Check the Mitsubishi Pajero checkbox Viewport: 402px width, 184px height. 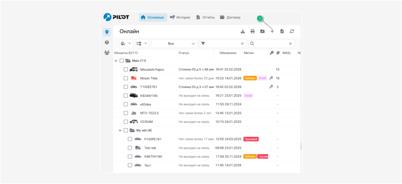pyautogui.click(x=126, y=69)
